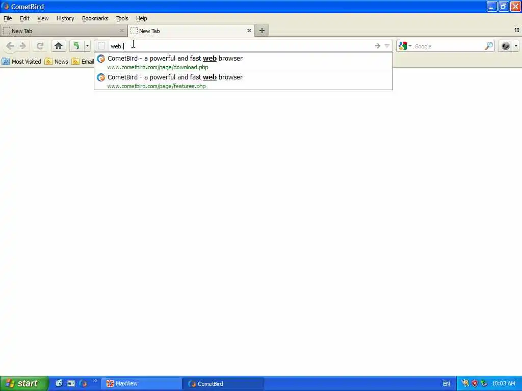Click the Go arrow in the address bar

tap(378, 46)
